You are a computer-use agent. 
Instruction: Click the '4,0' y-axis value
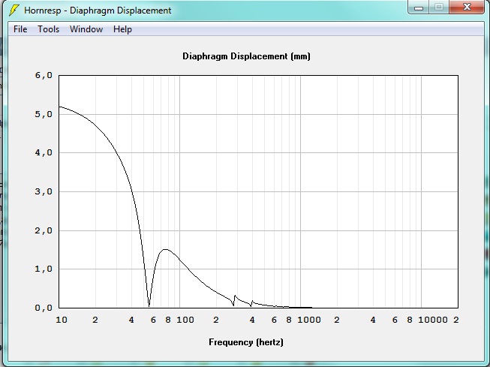pos(44,152)
